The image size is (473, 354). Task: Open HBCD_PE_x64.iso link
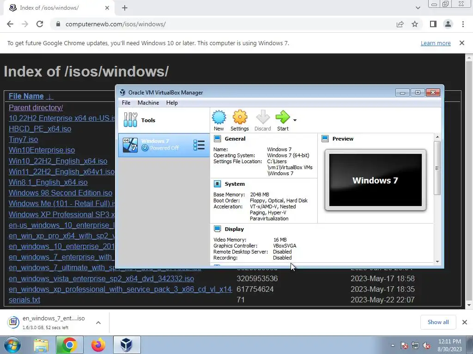[40, 129]
